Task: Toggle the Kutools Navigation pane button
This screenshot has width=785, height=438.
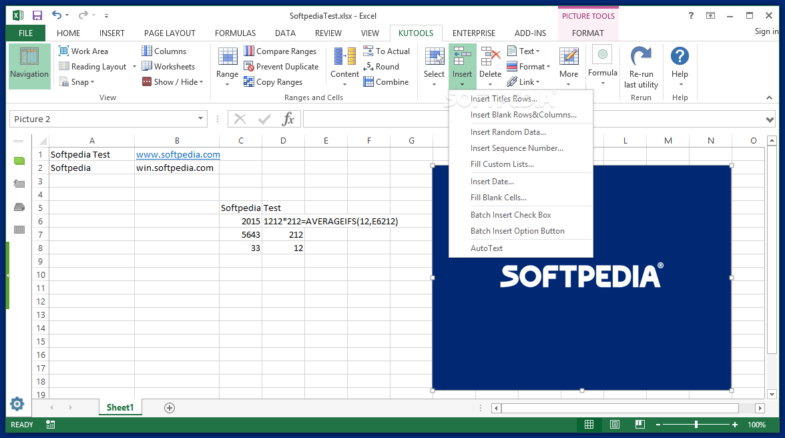Action: (x=29, y=66)
